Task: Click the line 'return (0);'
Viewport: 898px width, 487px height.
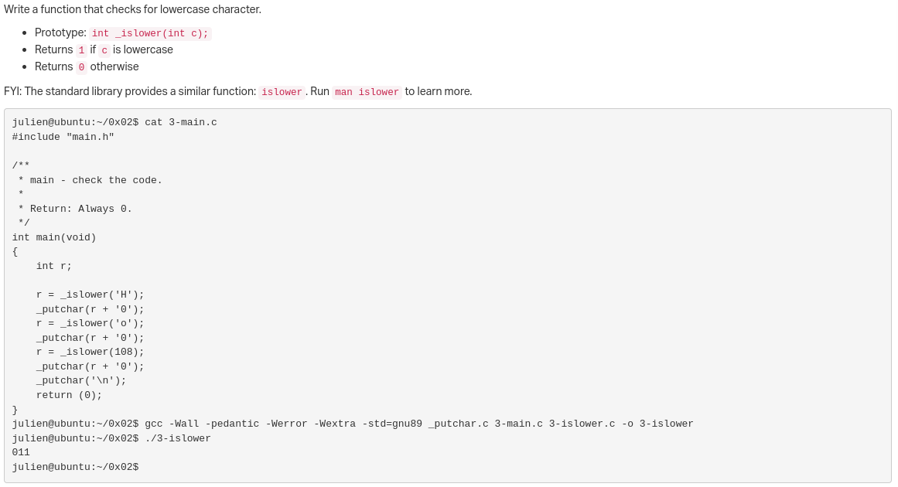Action: click(x=69, y=396)
